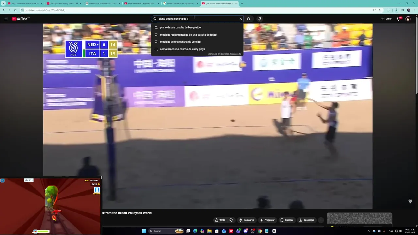Pick suggestion 'medidas de una cancha de voleibol'
The height and width of the screenshot is (235, 418).
tap(197, 42)
